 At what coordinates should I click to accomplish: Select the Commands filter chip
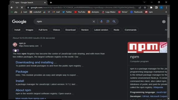point(130,30)
